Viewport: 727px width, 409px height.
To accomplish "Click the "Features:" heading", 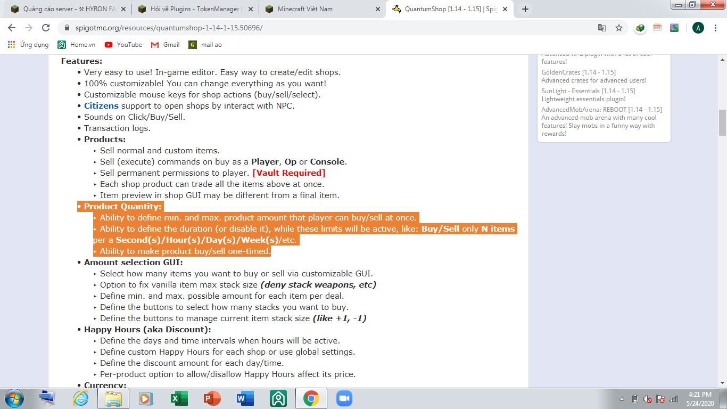I will click(82, 61).
